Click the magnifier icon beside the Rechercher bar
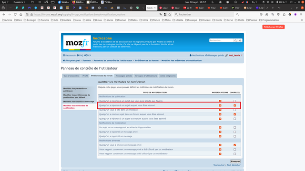305x171 pixels. point(237,15)
